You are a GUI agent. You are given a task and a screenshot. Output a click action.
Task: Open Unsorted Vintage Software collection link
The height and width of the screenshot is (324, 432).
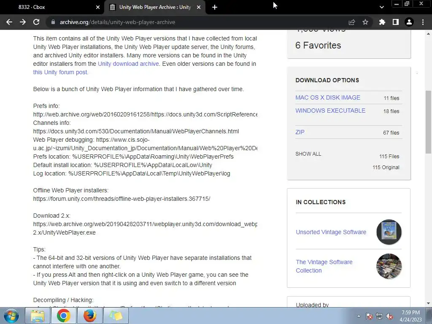click(331, 232)
